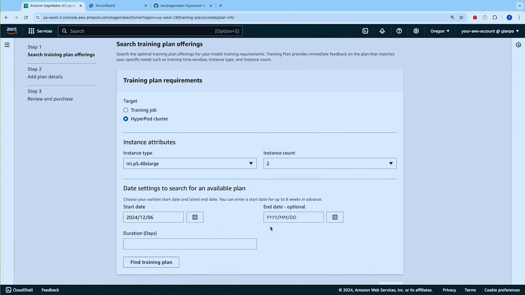Switch to the TensorBoard browser tab

point(117,6)
